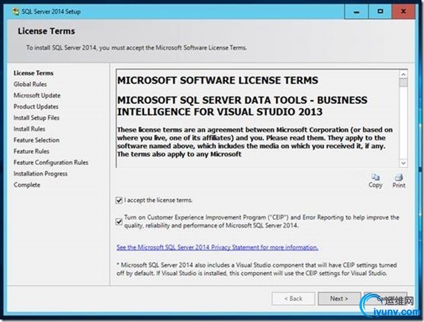424x322 pixels.
Task: Select Global Rules step in sidebar
Action: point(30,84)
